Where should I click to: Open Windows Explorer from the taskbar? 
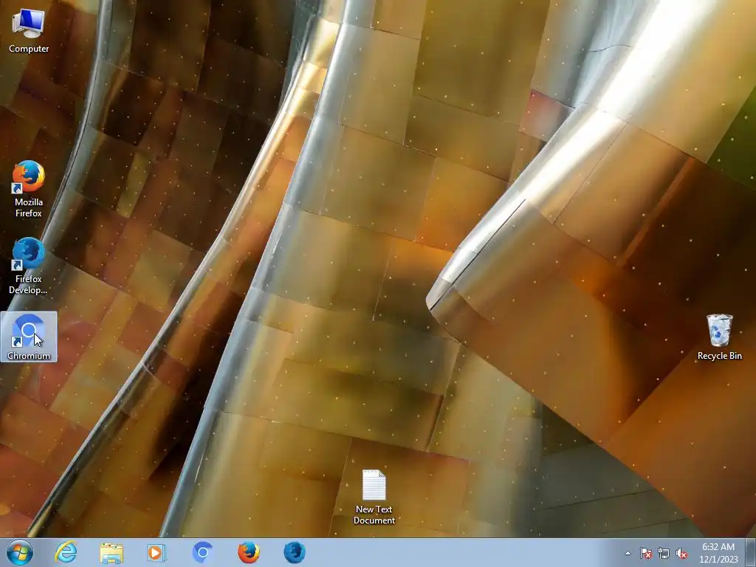click(x=111, y=552)
